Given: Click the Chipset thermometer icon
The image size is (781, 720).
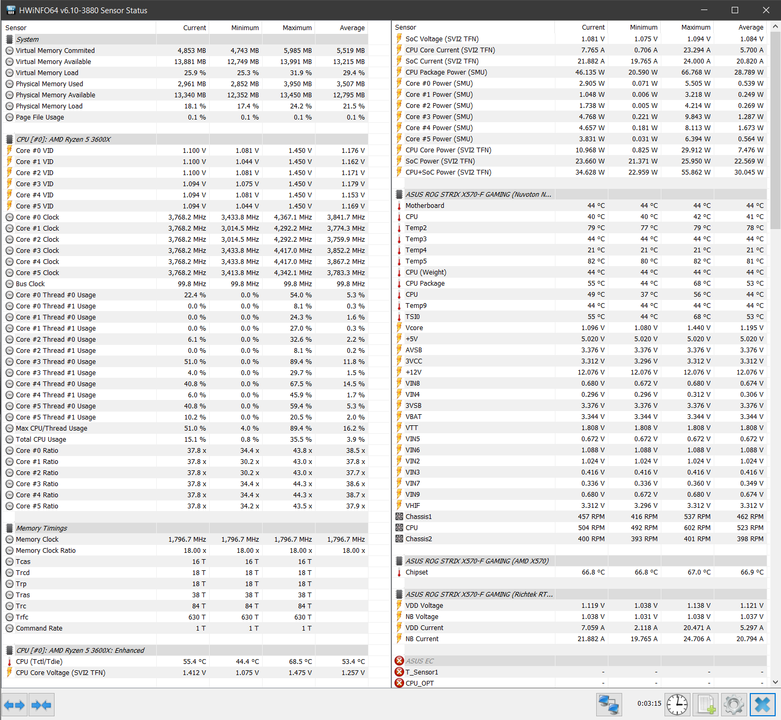Looking at the screenshot, I should click(x=399, y=572).
